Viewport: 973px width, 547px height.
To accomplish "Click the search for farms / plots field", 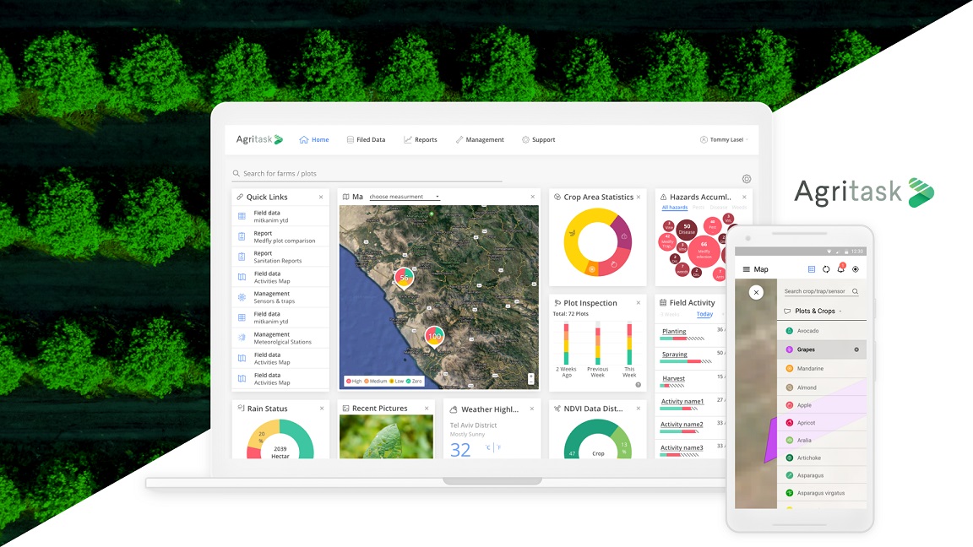I will click(279, 172).
